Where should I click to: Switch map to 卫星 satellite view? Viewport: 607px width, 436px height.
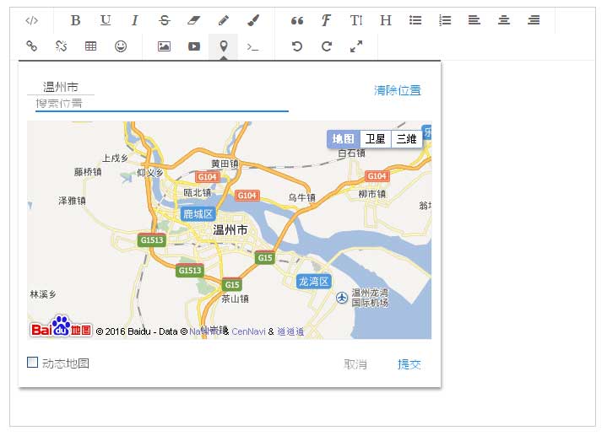click(x=375, y=139)
